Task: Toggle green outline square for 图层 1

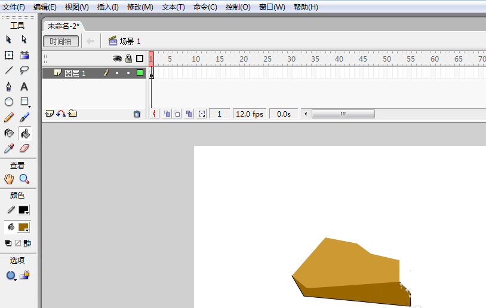Action: 140,72
